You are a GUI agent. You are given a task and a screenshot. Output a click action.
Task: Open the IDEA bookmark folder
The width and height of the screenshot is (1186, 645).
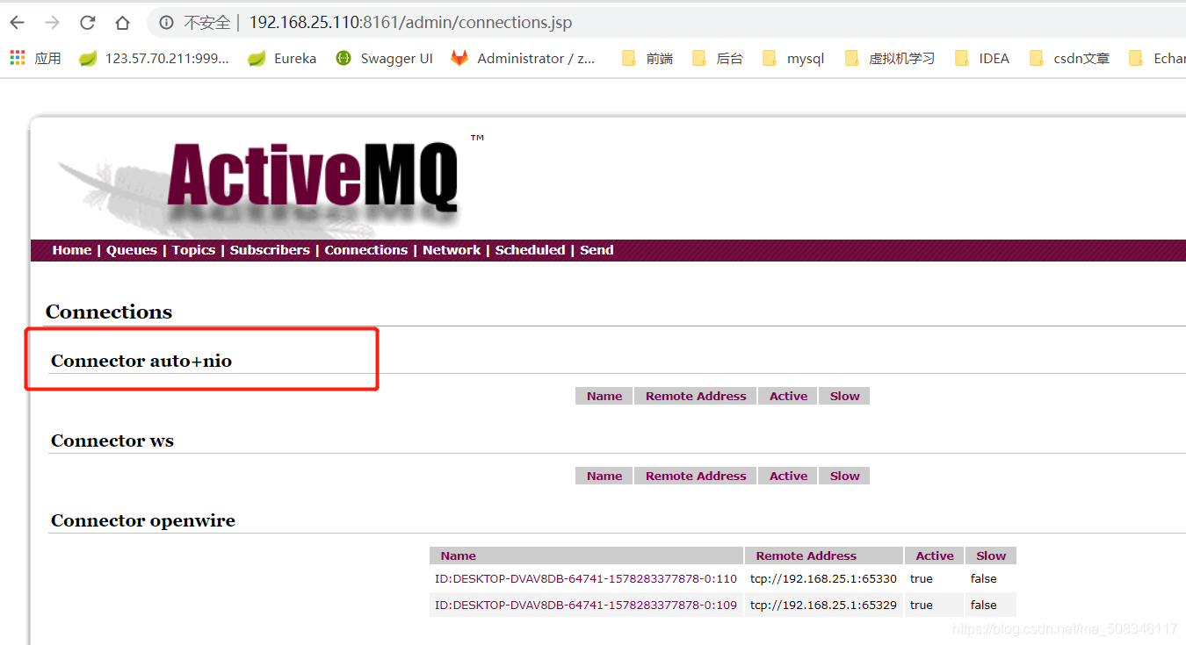[981, 58]
